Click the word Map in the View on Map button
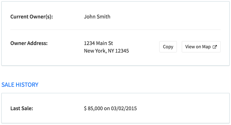The image size is (231, 125). pyautogui.click(x=206, y=47)
